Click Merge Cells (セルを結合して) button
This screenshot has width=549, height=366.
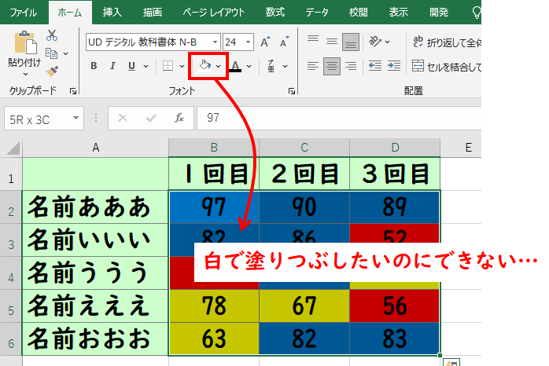coord(447,67)
